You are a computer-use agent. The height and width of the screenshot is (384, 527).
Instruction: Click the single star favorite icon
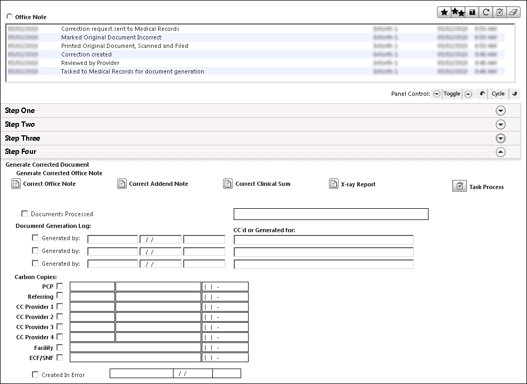pyautogui.click(x=444, y=12)
